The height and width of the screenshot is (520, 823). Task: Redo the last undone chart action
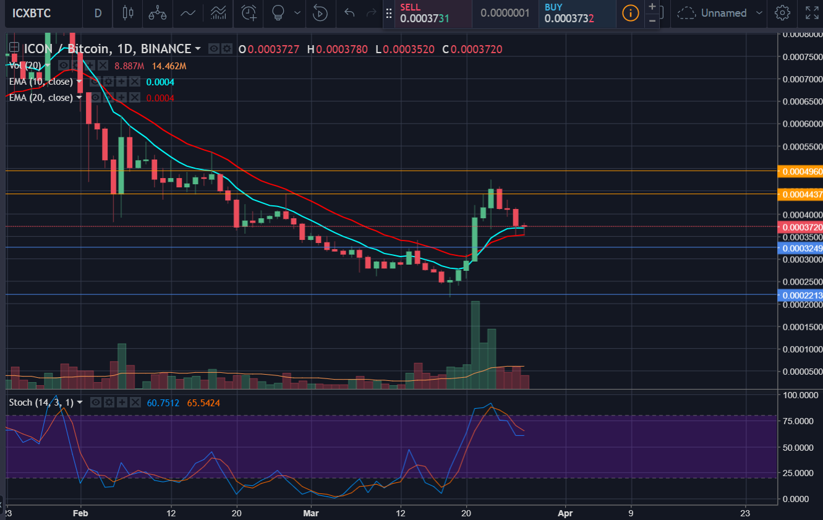coord(371,12)
